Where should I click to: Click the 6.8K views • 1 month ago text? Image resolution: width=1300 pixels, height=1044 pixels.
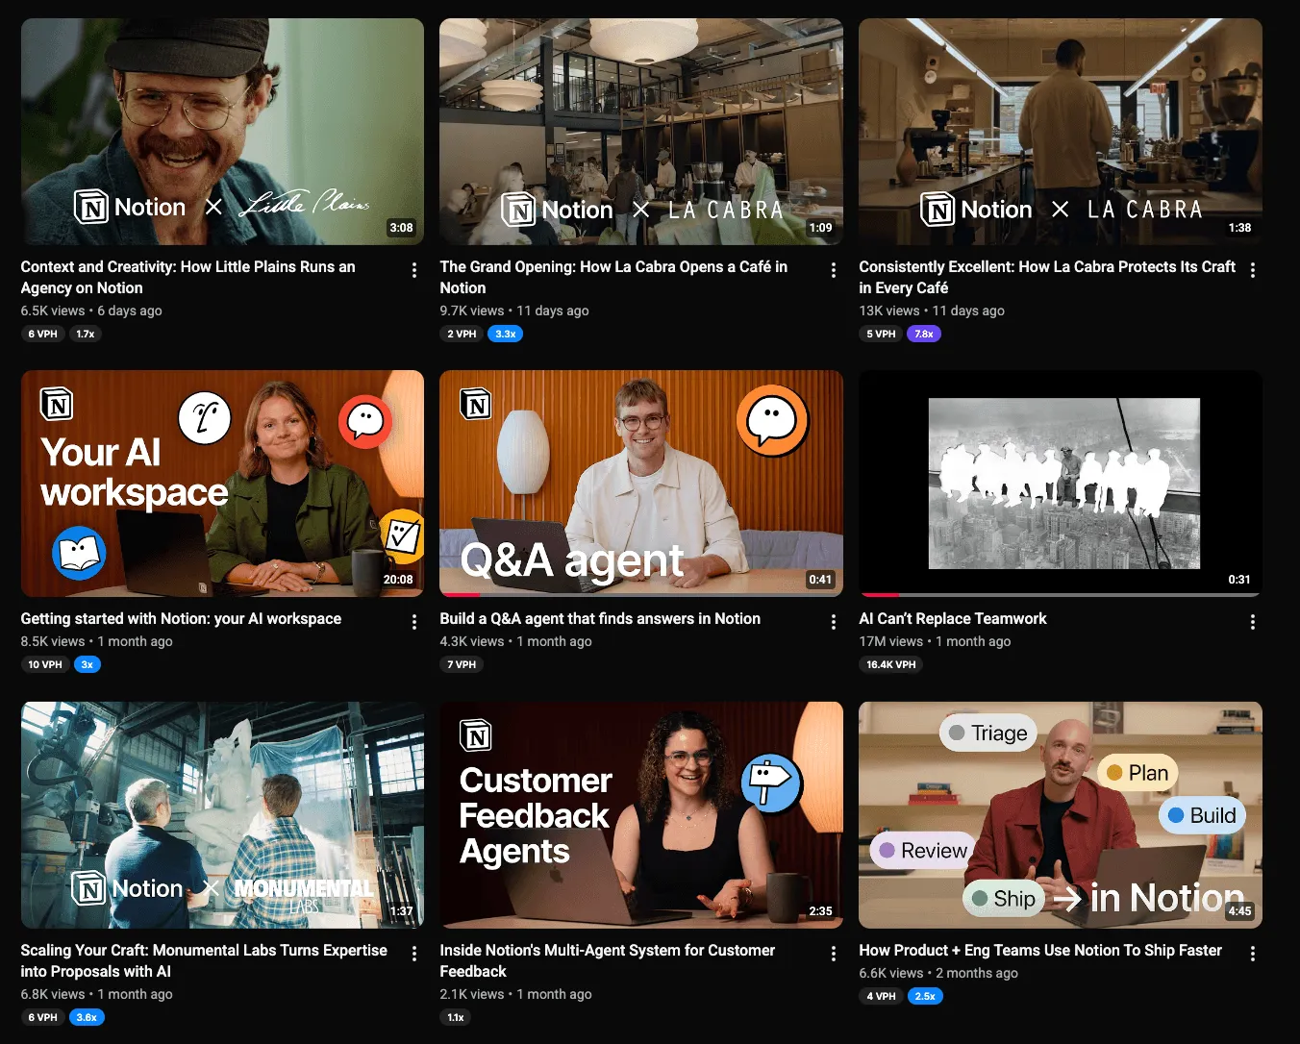click(x=97, y=994)
